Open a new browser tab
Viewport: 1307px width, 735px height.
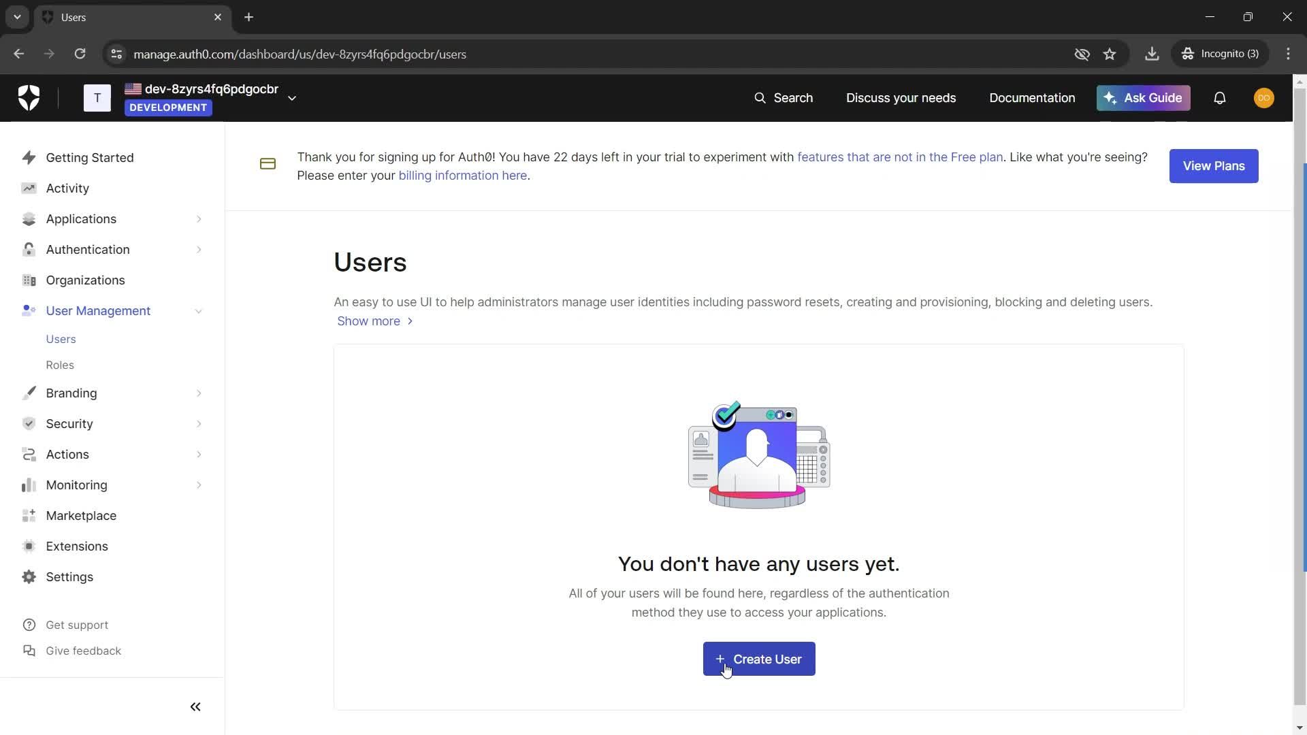[249, 17]
